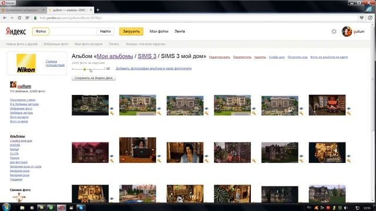Click magnifier icon beside red interior room thumbnail
Viewport: 376px width, 211px height.
tap(348, 113)
